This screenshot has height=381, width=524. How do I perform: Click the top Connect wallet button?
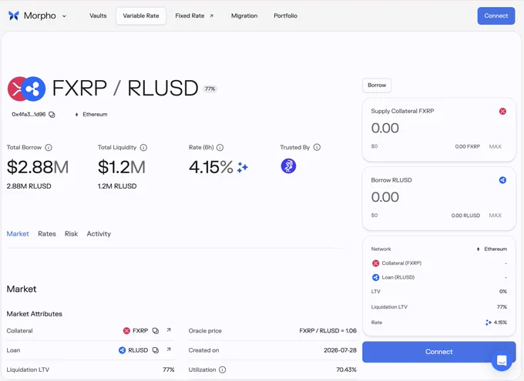(496, 15)
